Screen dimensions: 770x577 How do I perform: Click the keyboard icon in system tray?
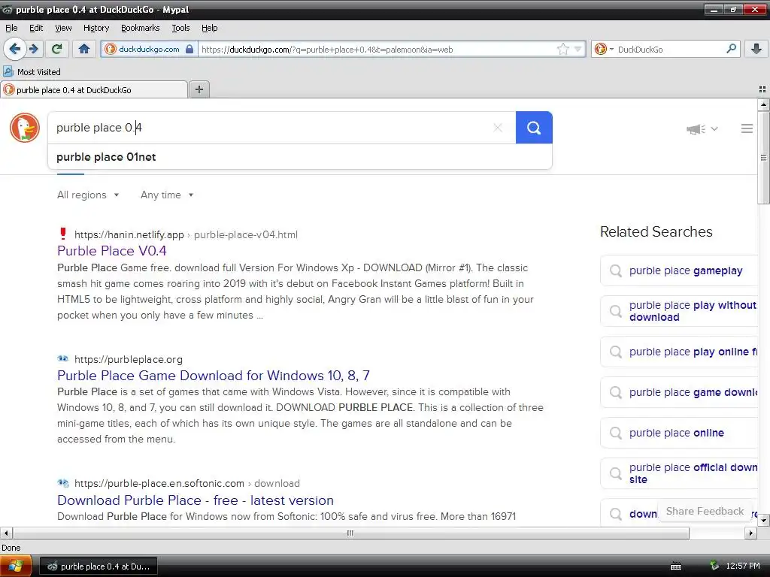(676, 566)
